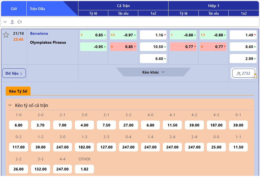Pick the 0-0 score odds 25.00
This screenshot has height=187, width=260.
216,147
